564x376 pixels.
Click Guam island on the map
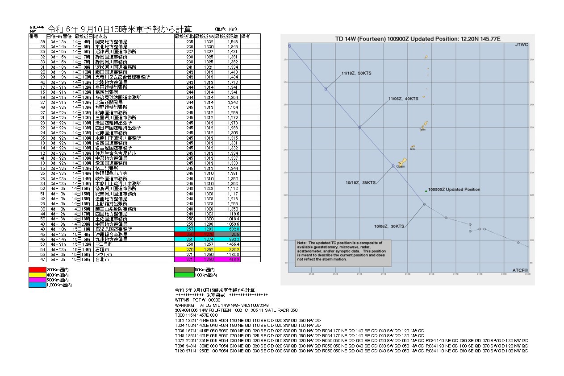tap(401, 162)
